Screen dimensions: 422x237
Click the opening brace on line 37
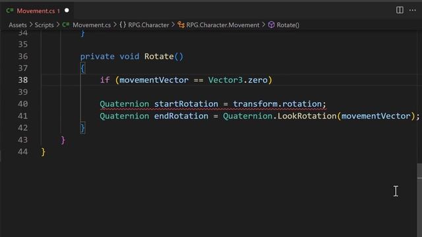(x=82, y=68)
